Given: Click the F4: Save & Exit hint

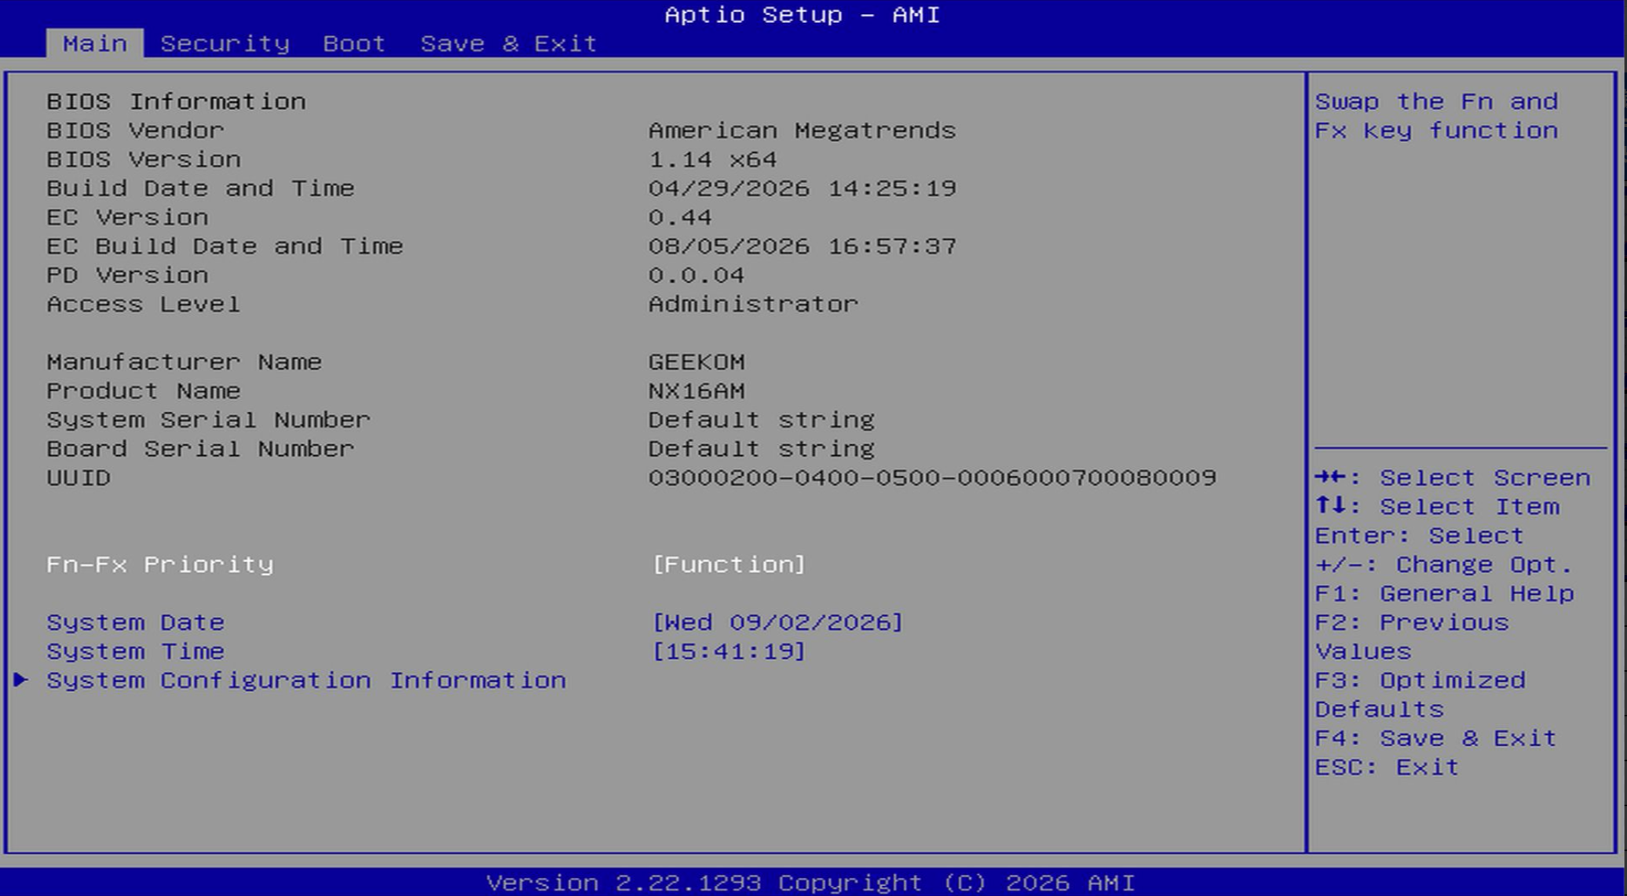Looking at the screenshot, I should pos(1435,738).
